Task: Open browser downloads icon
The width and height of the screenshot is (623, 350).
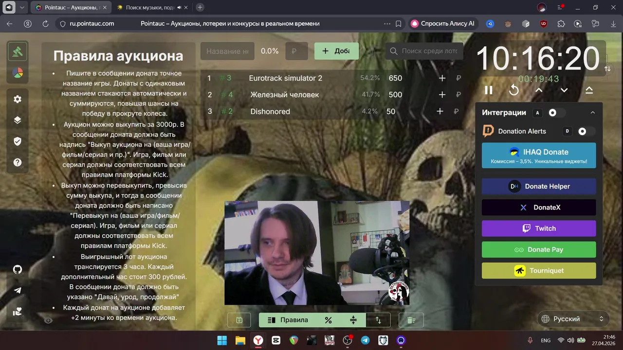Action: pos(612,23)
